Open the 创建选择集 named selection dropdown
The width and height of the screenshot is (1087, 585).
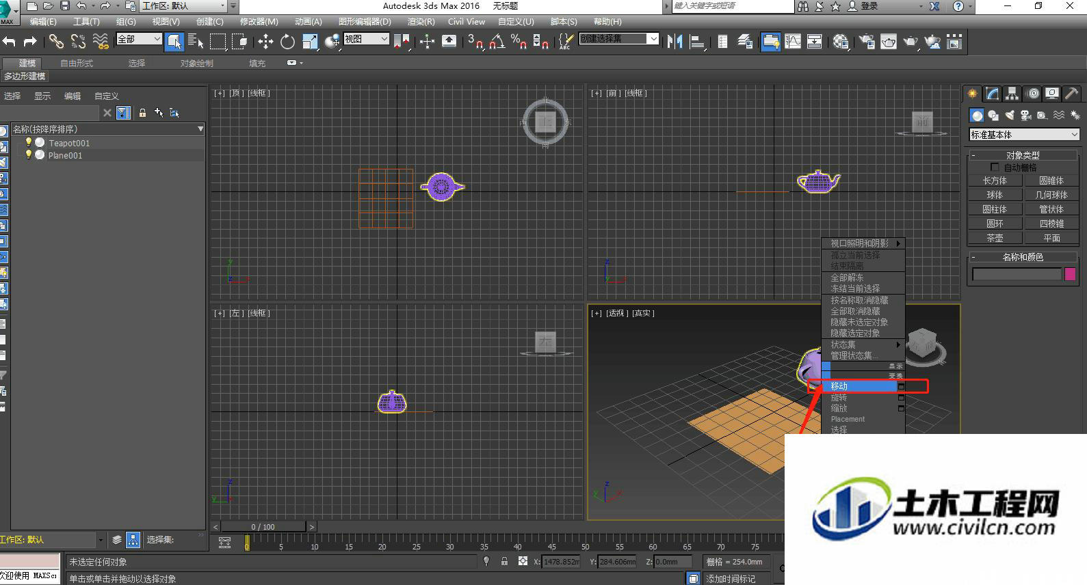[x=619, y=39]
